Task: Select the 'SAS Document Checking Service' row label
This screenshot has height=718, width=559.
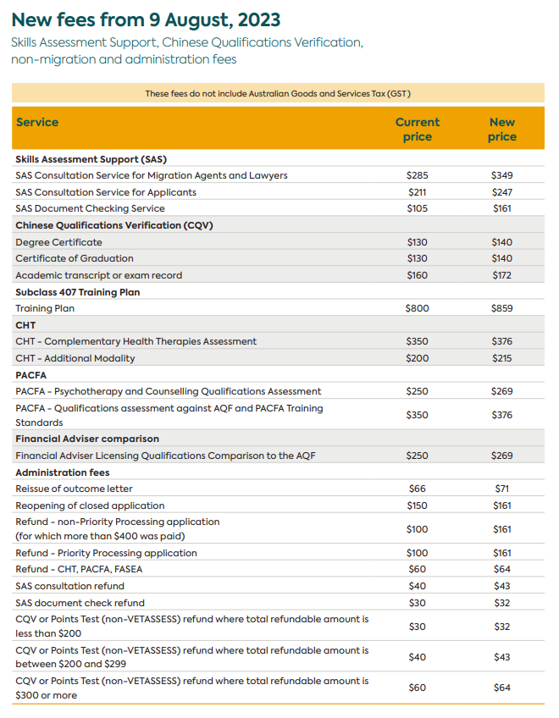Action: [x=90, y=208]
